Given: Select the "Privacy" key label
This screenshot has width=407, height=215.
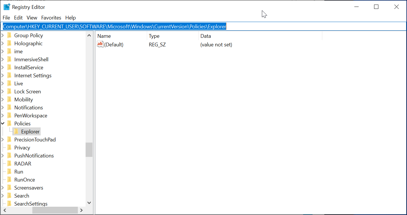Looking at the screenshot, I should point(22,148).
